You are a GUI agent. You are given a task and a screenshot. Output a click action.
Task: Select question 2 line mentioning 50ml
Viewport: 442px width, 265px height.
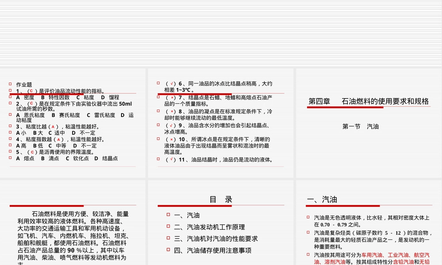(x=74, y=106)
